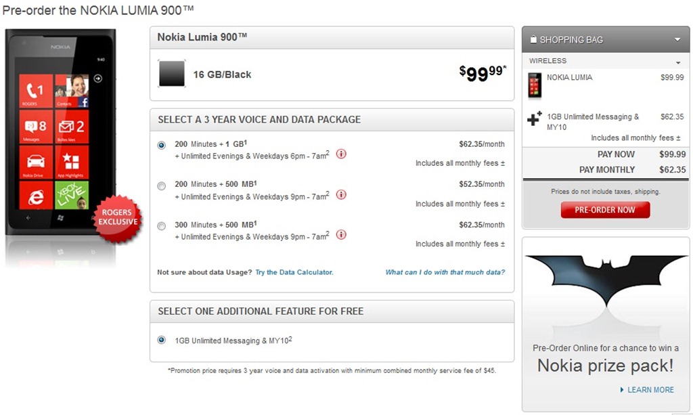Collapse the Shopping Bag panel arrow
This screenshot has width=693, height=415.
point(677,39)
